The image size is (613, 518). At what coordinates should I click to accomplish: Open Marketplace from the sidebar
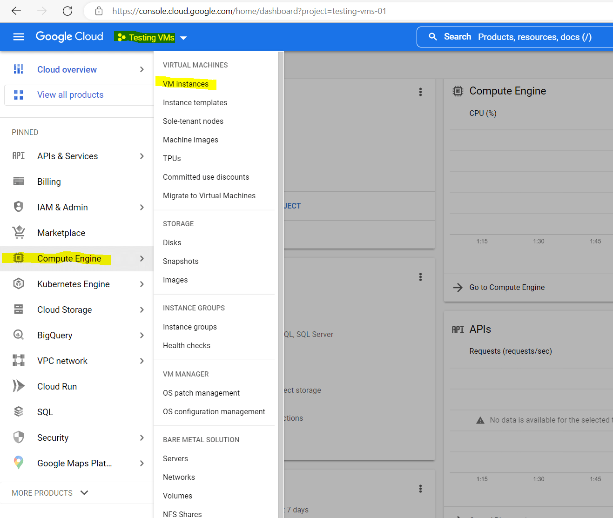(x=61, y=233)
